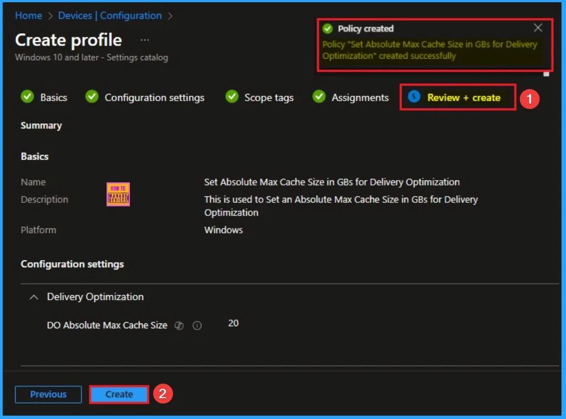Click the green check icon beside Basics
This screenshot has width=566, height=419.
[x=27, y=97]
